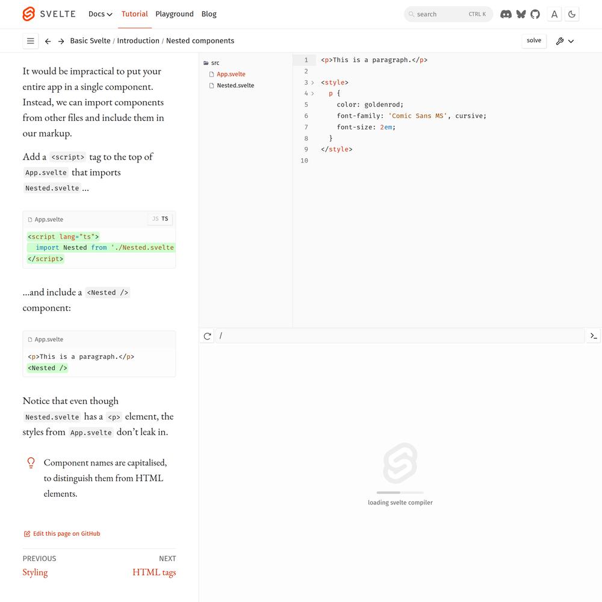Click the App.svelte file icon in tree
The image size is (602, 602).
click(x=211, y=74)
